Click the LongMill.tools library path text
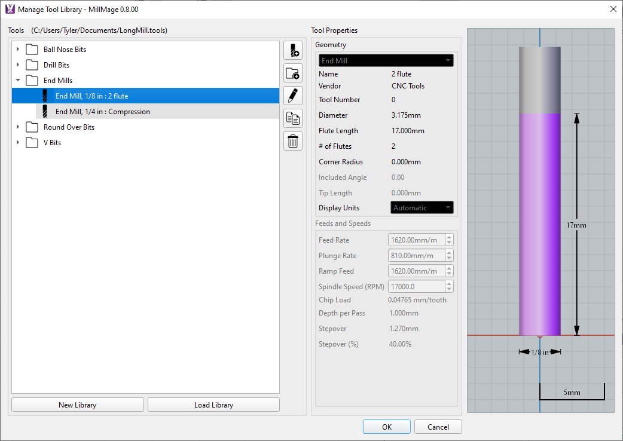Image resolution: width=623 pixels, height=441 pixels. [99, 30]
